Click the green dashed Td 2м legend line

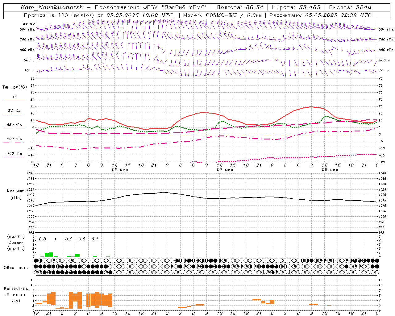14,114
